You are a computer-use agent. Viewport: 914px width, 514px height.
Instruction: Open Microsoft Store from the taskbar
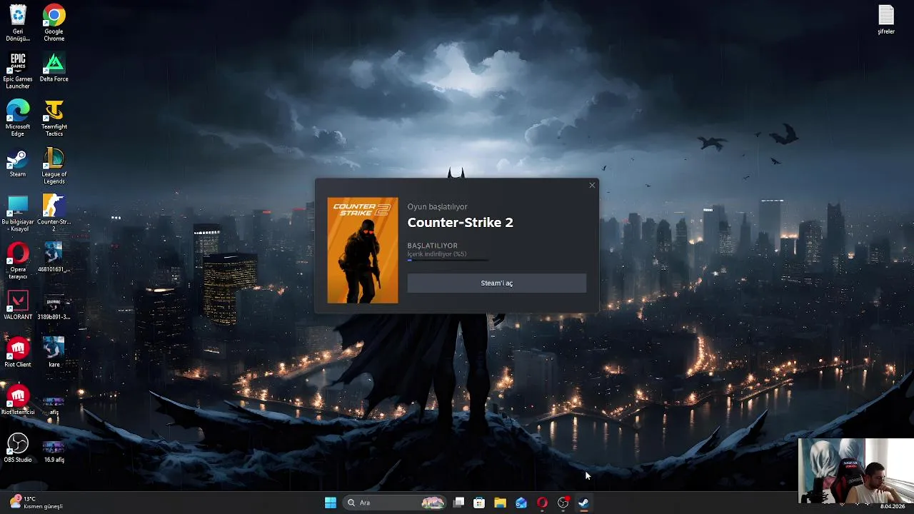point(480,503)
